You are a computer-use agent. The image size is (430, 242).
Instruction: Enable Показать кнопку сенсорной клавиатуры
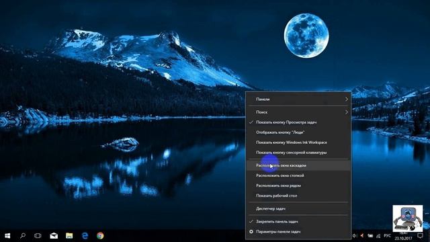pos(298,153)
